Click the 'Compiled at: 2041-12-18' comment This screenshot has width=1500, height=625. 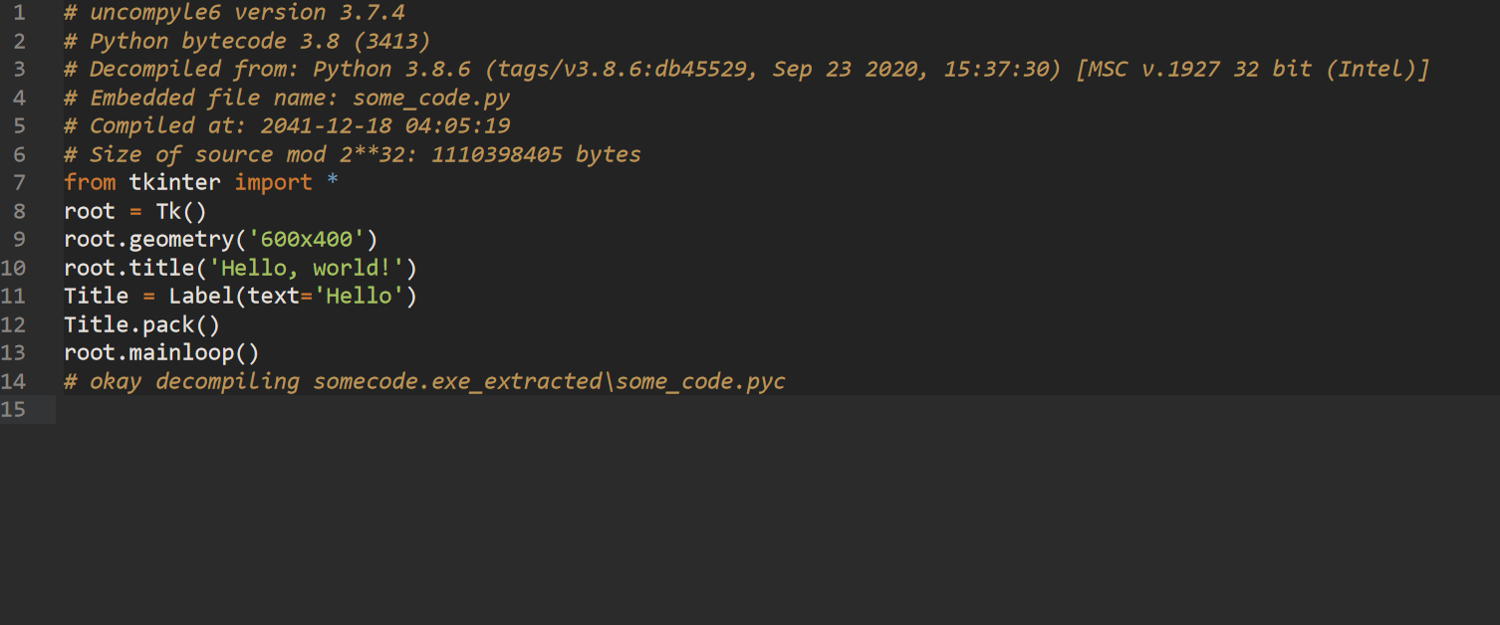point(287,125)
